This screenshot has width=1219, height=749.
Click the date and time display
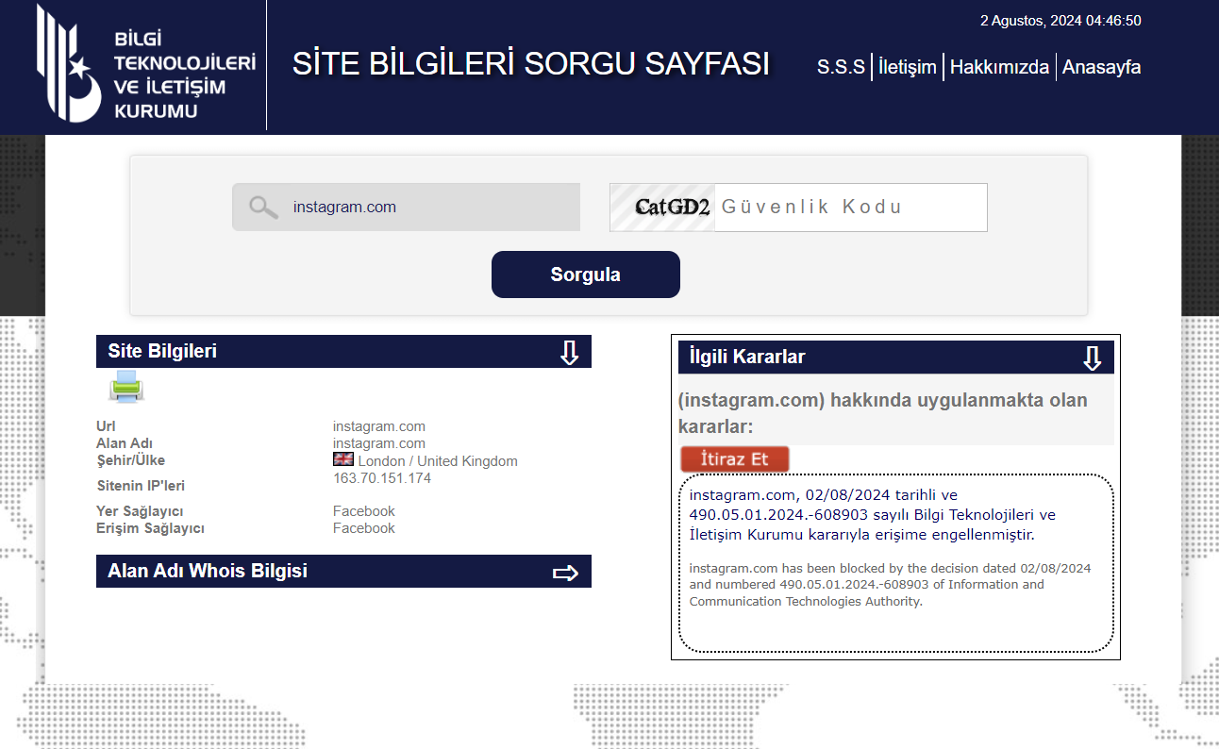1061,21
